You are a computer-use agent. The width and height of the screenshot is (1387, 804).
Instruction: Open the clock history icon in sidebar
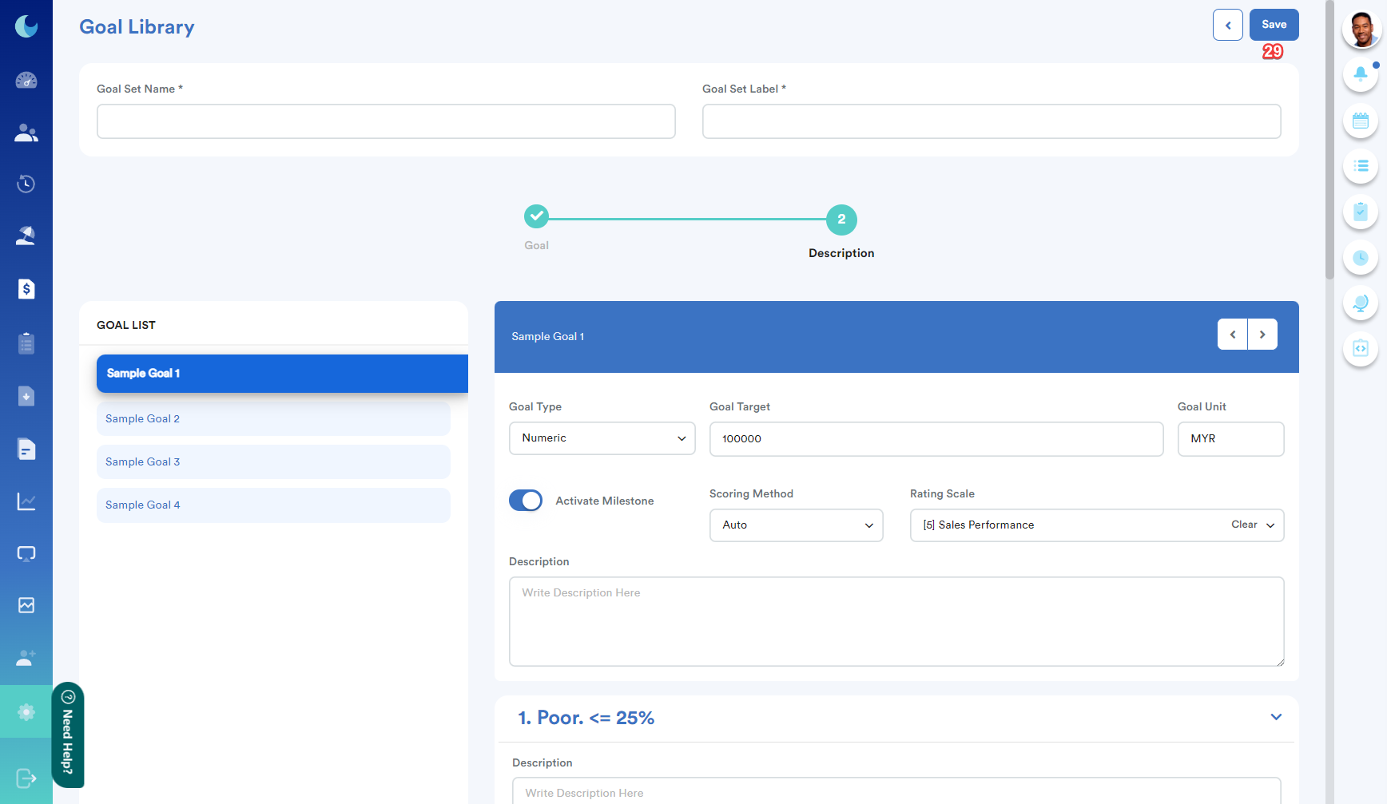pos(26,184)
